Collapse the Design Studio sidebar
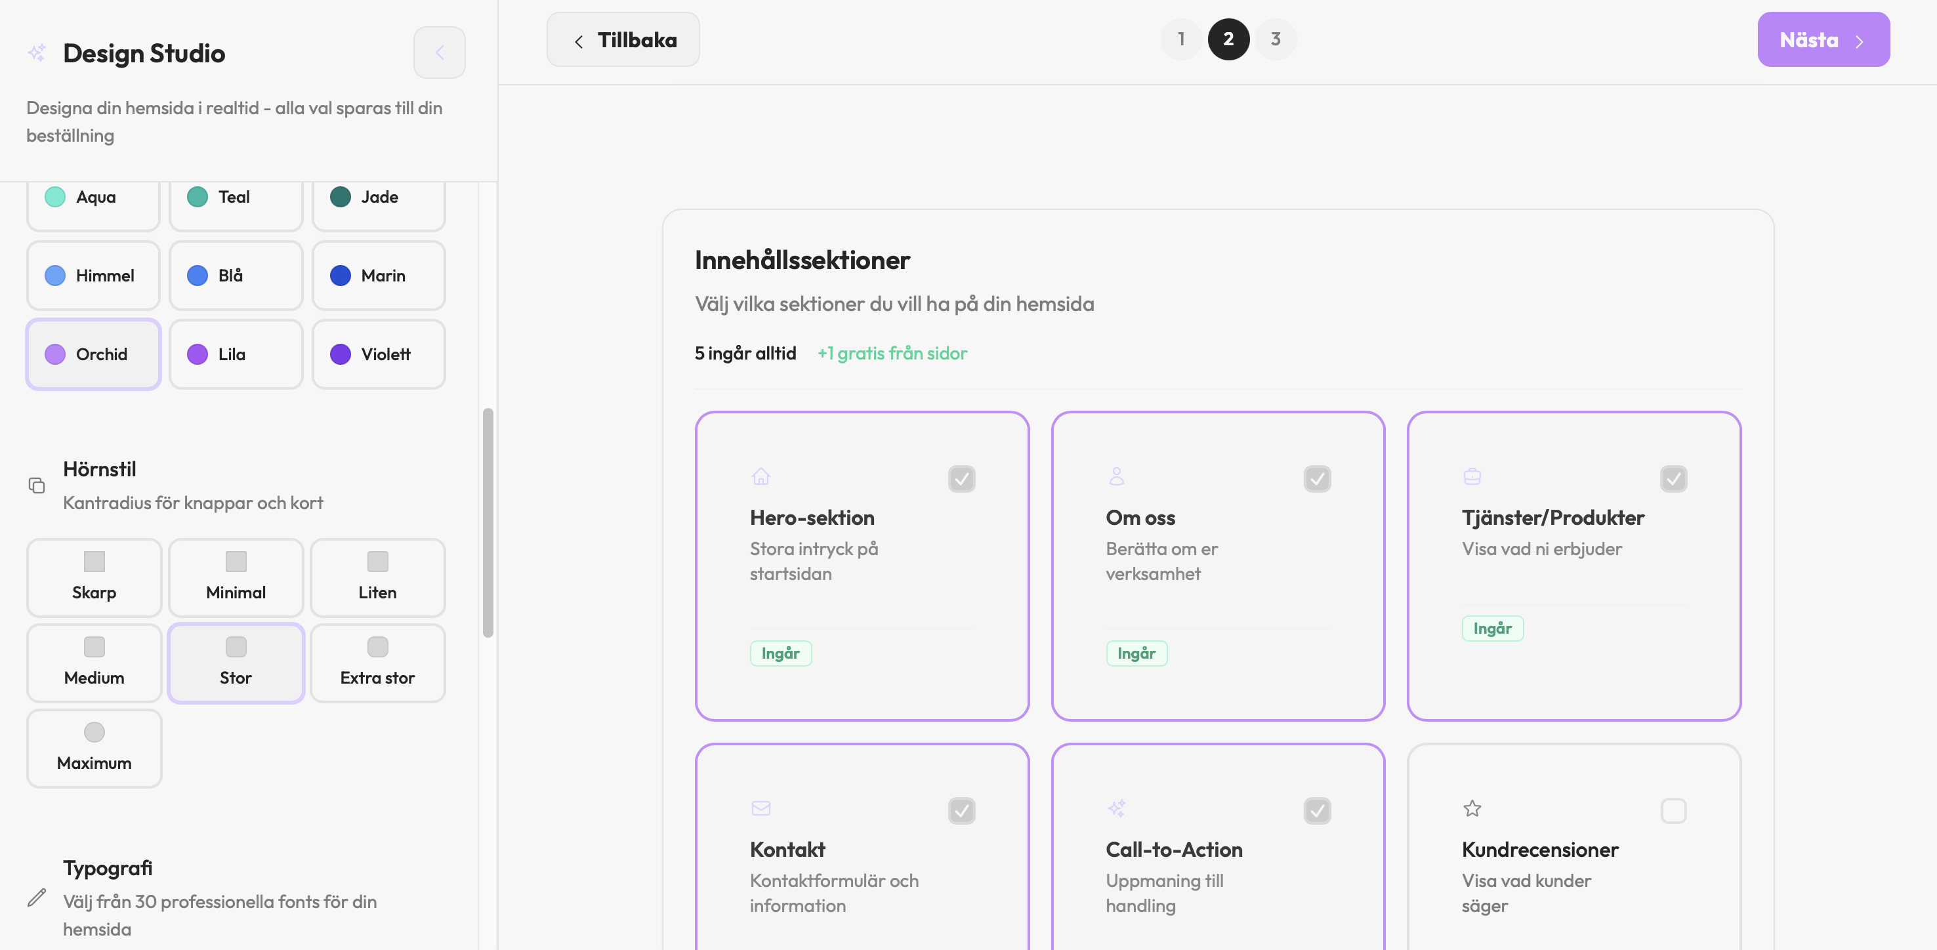 point(439,52)
